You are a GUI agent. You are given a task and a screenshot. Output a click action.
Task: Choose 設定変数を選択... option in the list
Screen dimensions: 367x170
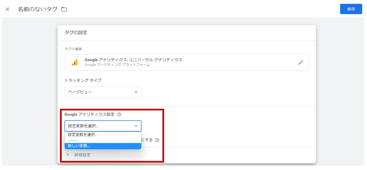click(103, 135)
